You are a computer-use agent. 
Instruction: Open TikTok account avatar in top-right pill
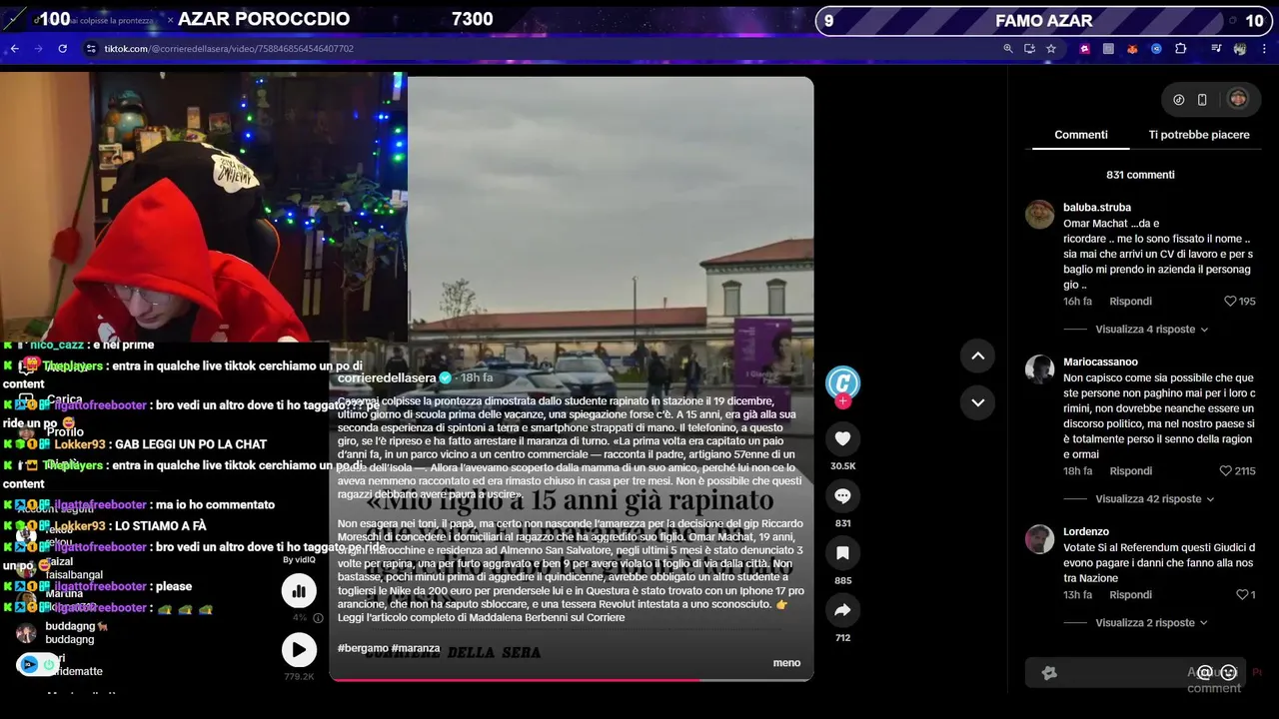[x=1238, y=99]
